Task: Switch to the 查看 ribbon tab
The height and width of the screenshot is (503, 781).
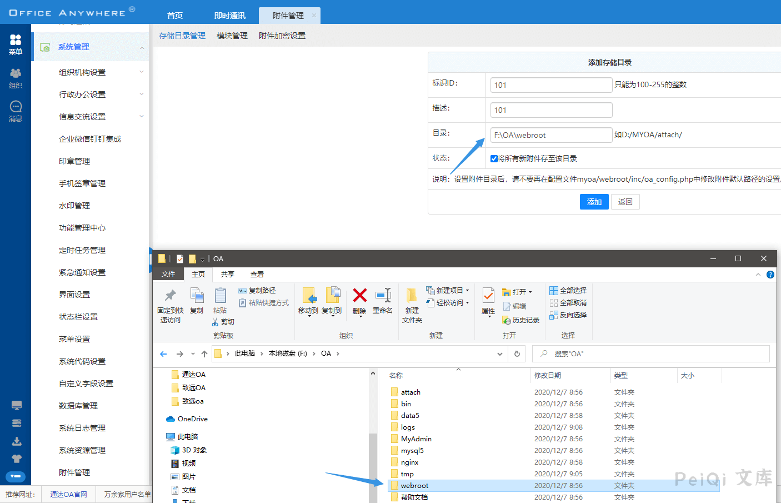Action: coord(257,275)
